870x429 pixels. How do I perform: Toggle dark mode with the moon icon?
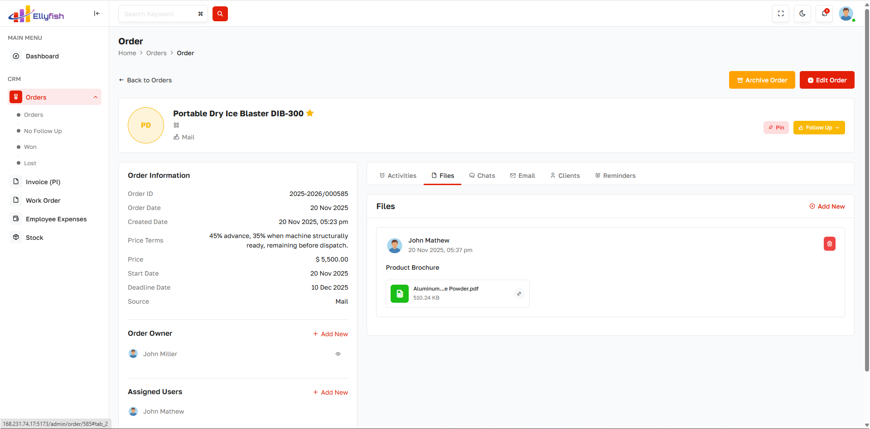tap(802, 14)
